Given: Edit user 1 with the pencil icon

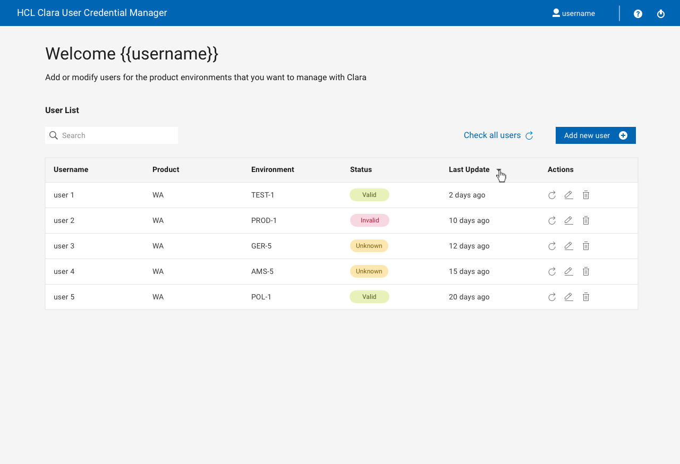Looking at the screenshot, I should [x=568, y=195].
